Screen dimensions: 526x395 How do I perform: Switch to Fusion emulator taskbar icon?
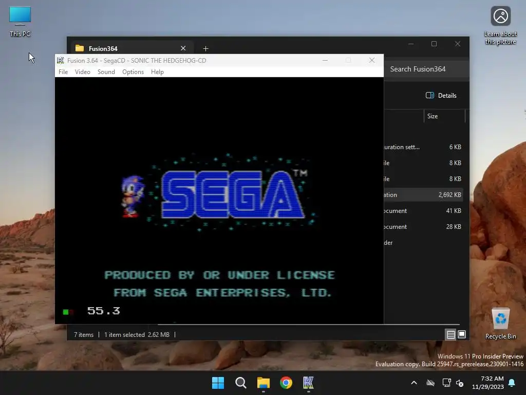coord(308,383)
